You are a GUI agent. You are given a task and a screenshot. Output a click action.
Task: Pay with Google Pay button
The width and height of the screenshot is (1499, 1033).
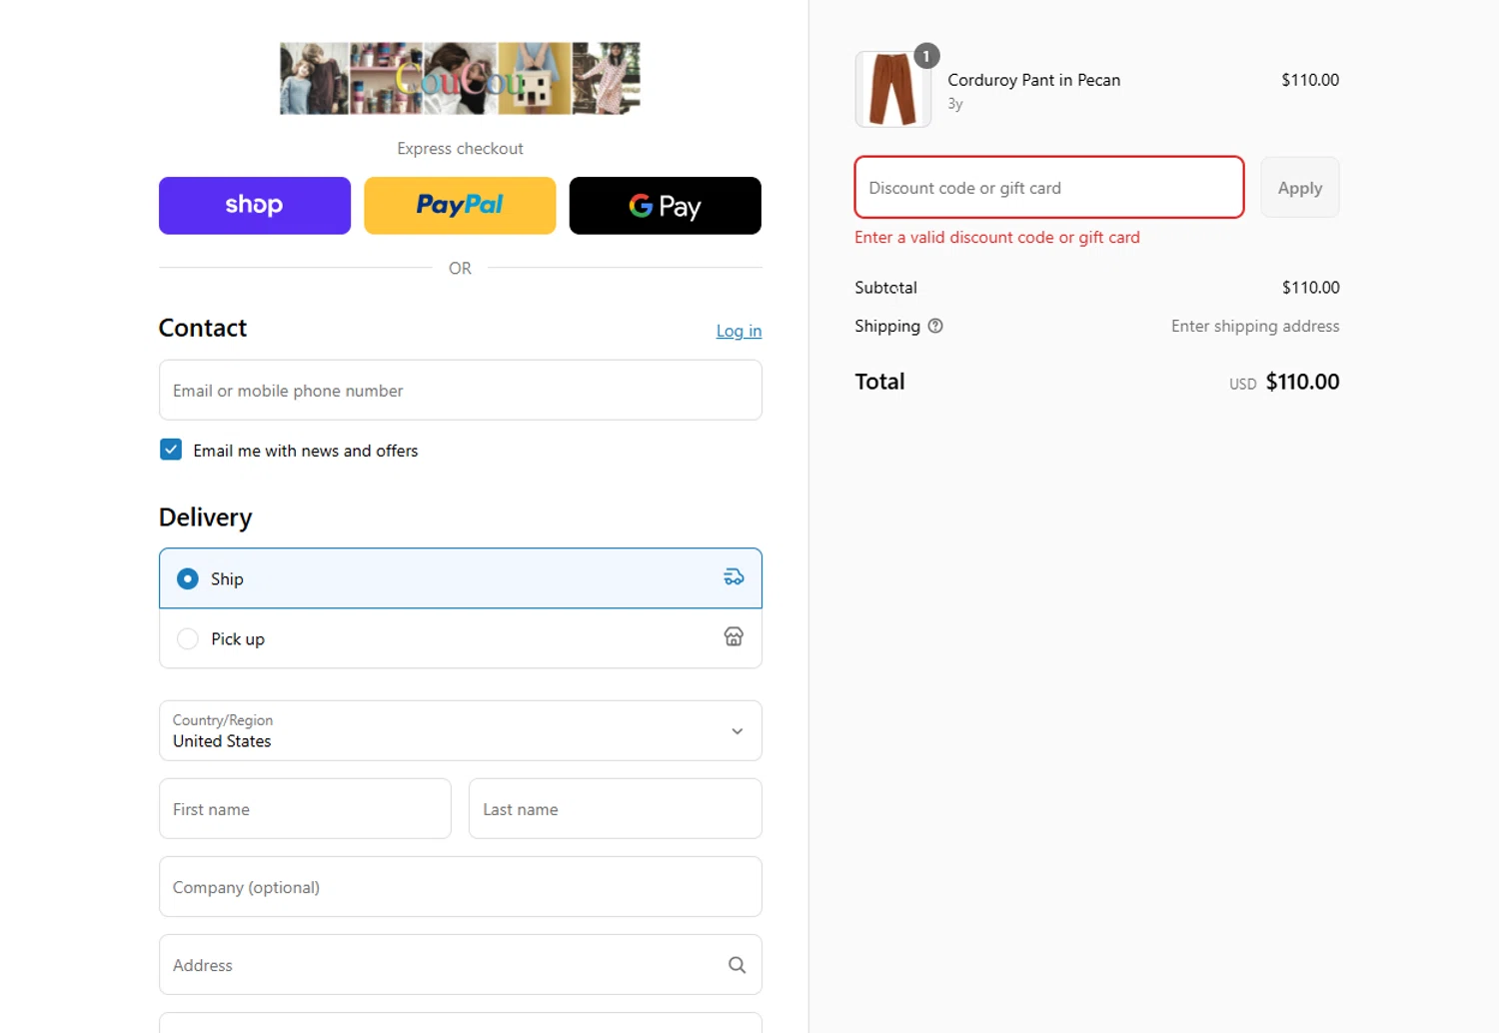click(x=666, y=206)
